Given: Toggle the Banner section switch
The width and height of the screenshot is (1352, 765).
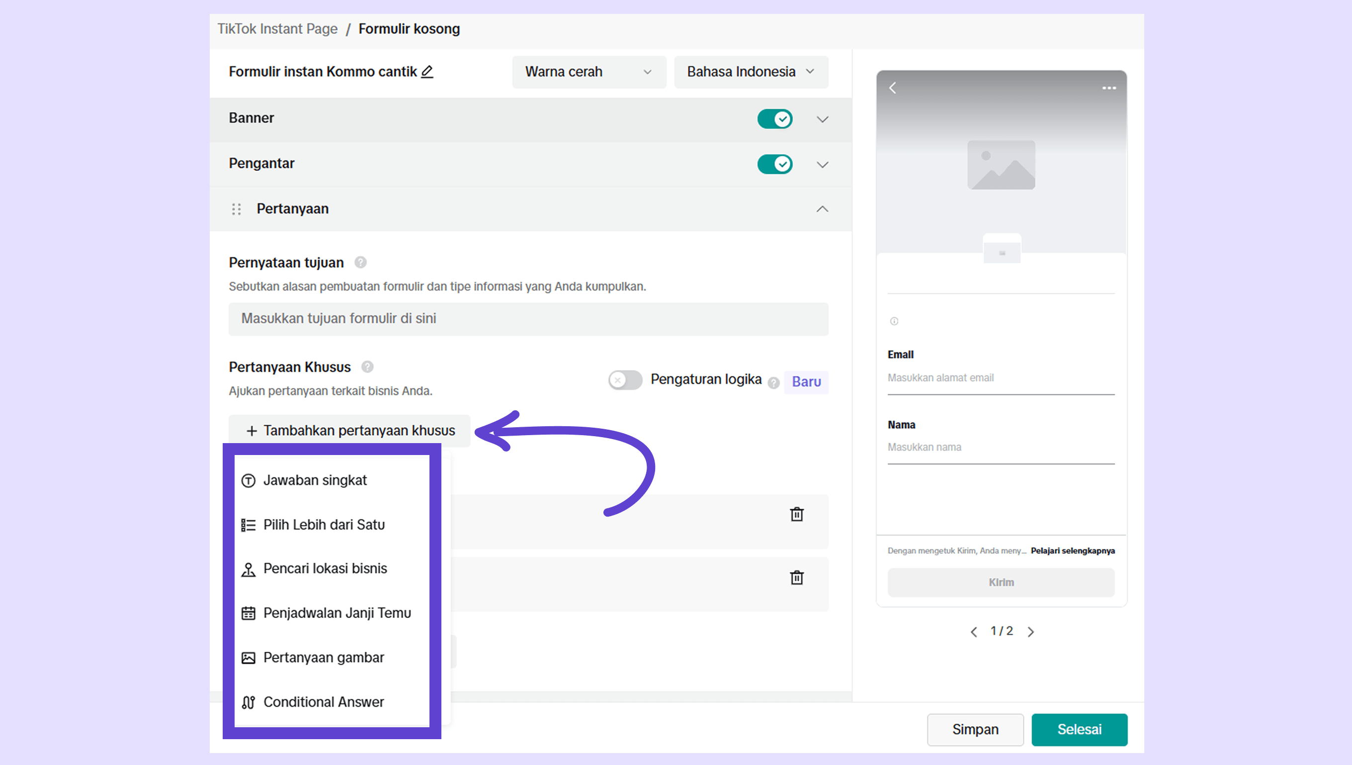Looking at the screenshot, I should pyautogui.click(x=775, y=119).
